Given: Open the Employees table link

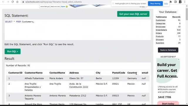Looking at the screenshot, I should (x=161, y=27).
